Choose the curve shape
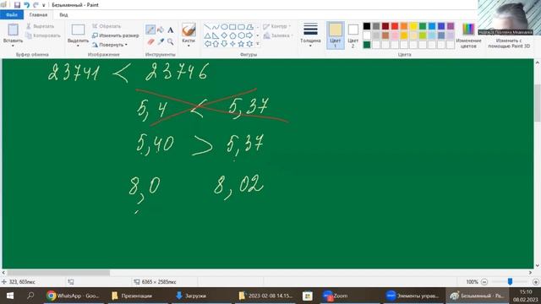 pyautogui.click(x=216, y=27)
